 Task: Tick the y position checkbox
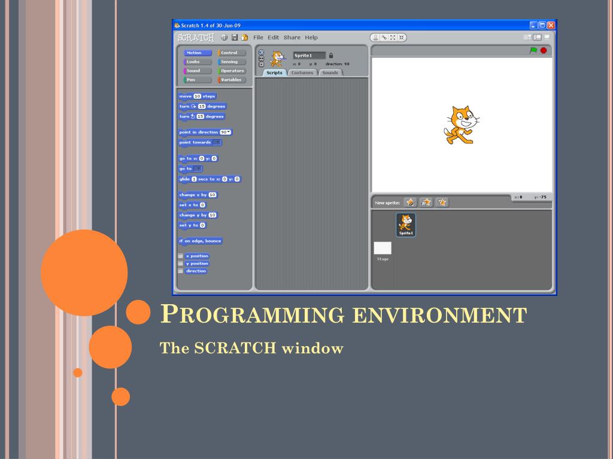(x=180, y=264)
